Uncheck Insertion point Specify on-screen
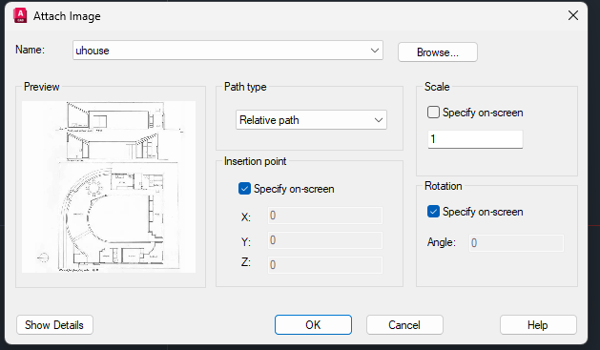The height and width of the screenshot is (350, 600). click(x=244, y=189)
